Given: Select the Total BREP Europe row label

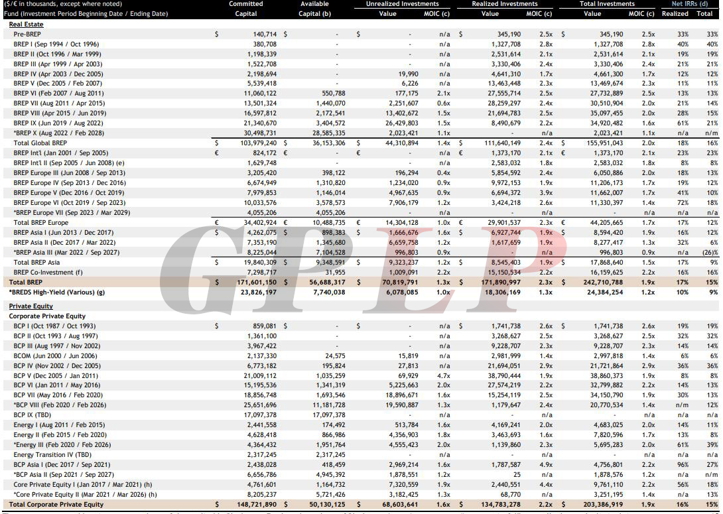Looking at the screenshot, I should pos(40,223).
